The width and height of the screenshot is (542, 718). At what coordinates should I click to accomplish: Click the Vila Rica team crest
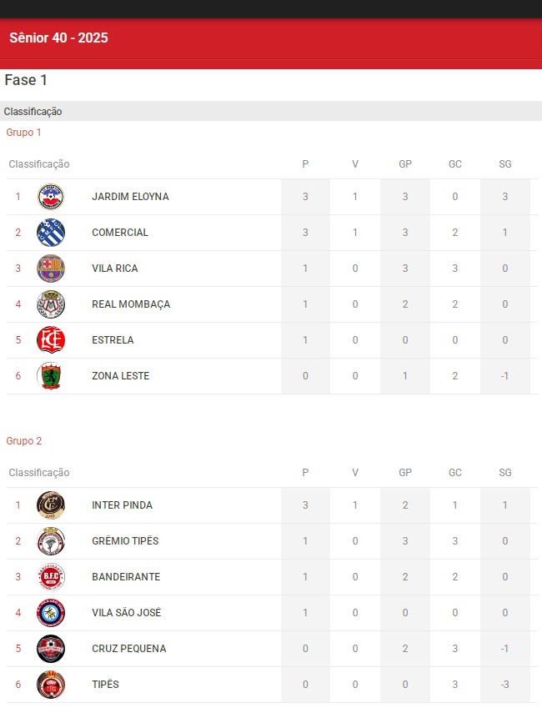click(51, 269)
